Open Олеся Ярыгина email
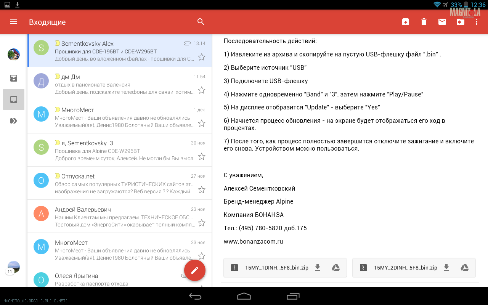The width and height of the screenshot is (488, 305). pos(120,276)
